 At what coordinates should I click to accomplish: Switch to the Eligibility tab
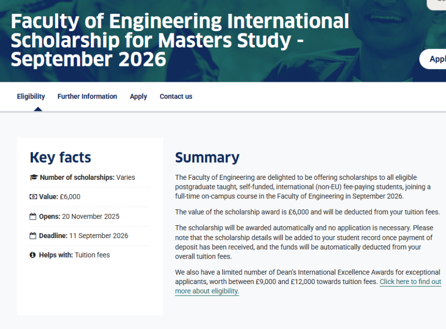click(x=31, y=97)
